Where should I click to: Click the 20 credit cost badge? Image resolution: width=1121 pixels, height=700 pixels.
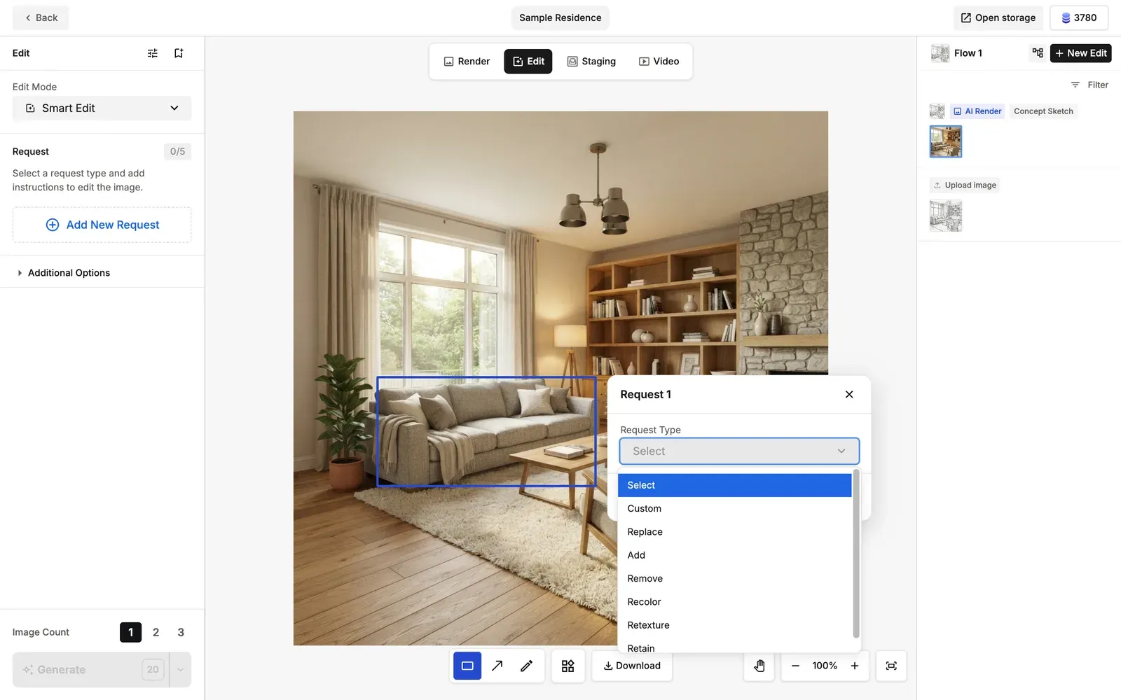[x=153, y=670]
